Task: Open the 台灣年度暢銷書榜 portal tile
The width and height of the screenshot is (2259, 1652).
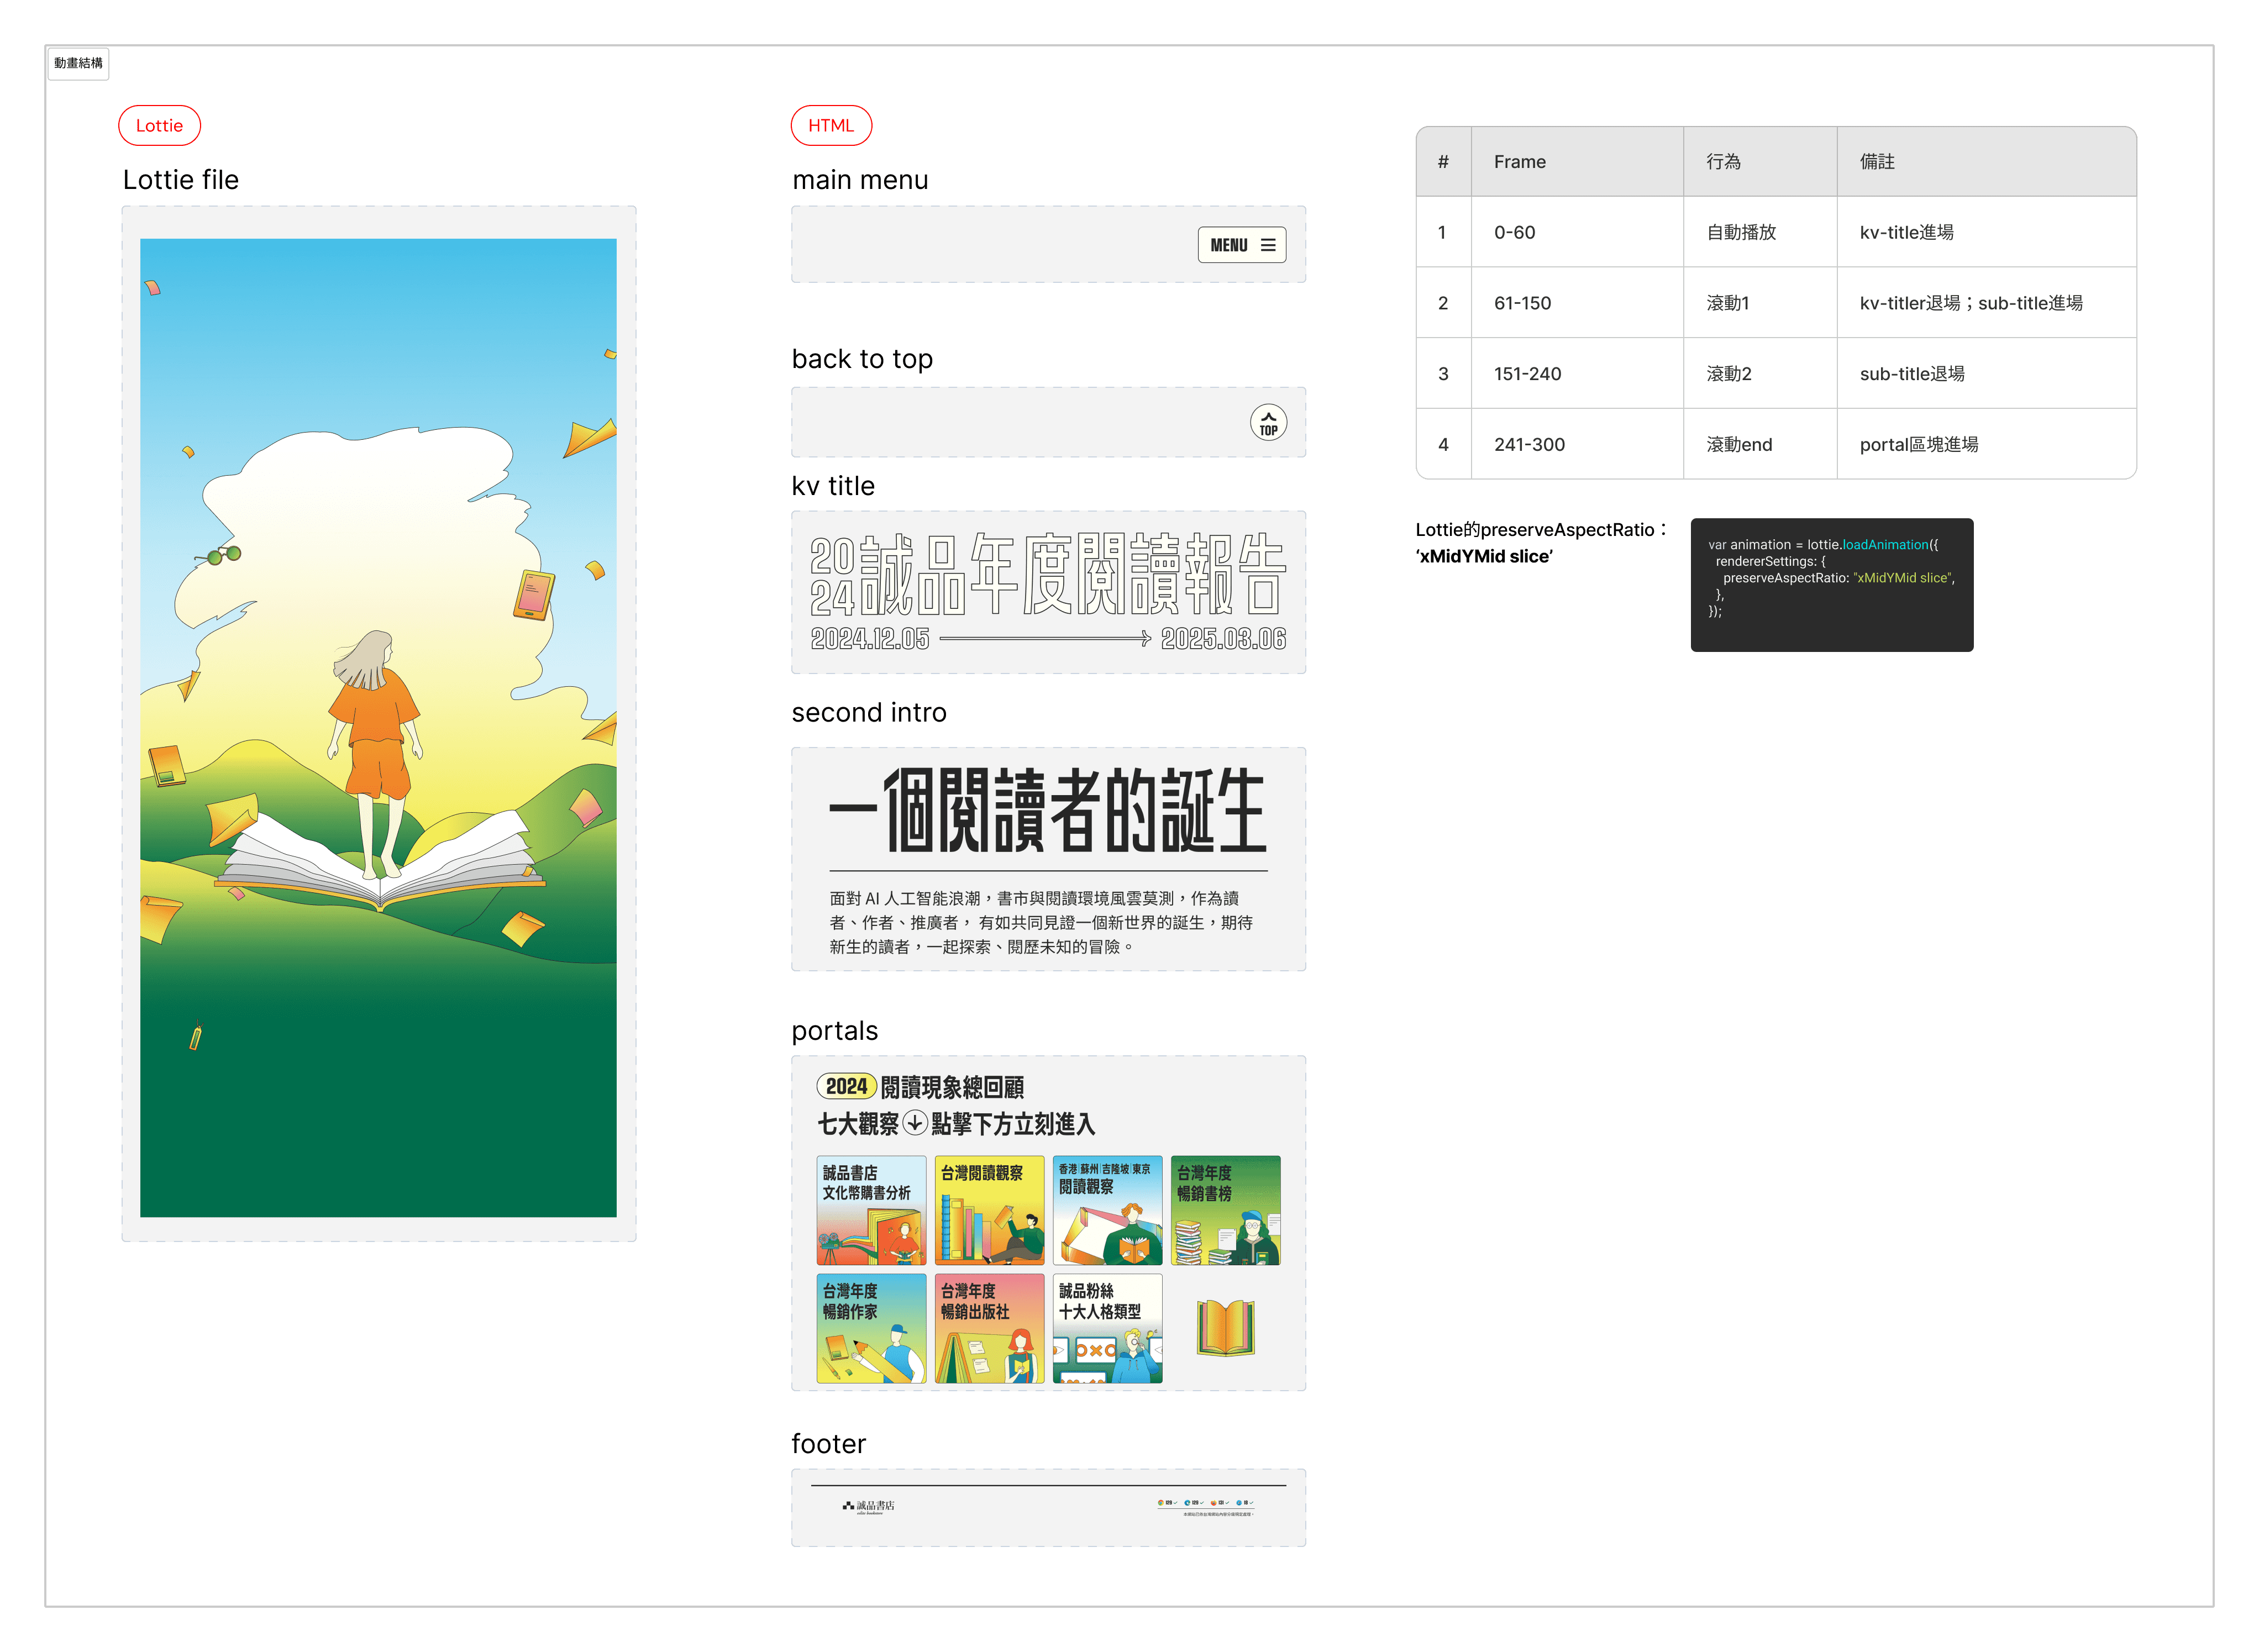Action: pos(1225,1210)
